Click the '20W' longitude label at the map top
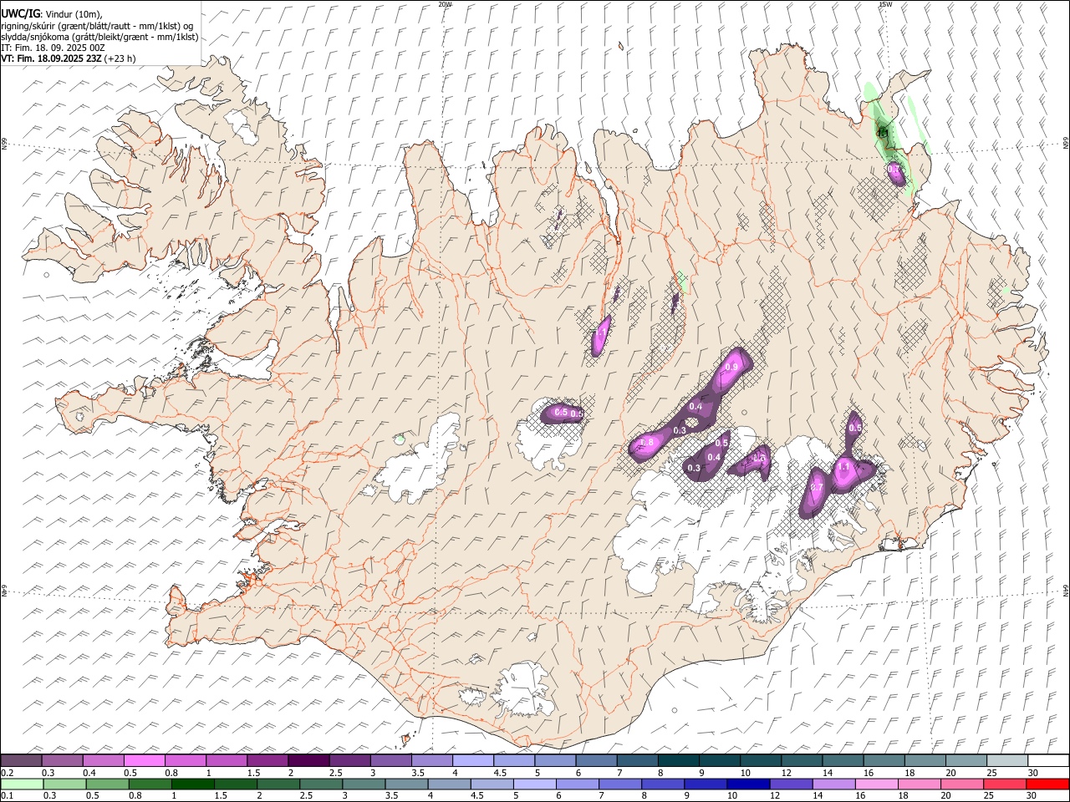The width and height of the screenshot is (1070, 802). pos(445,4)
